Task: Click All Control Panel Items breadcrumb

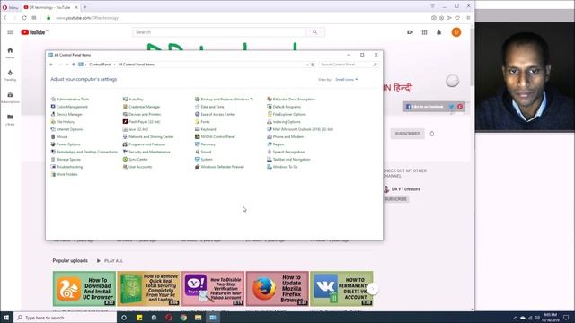Action: 136,65
